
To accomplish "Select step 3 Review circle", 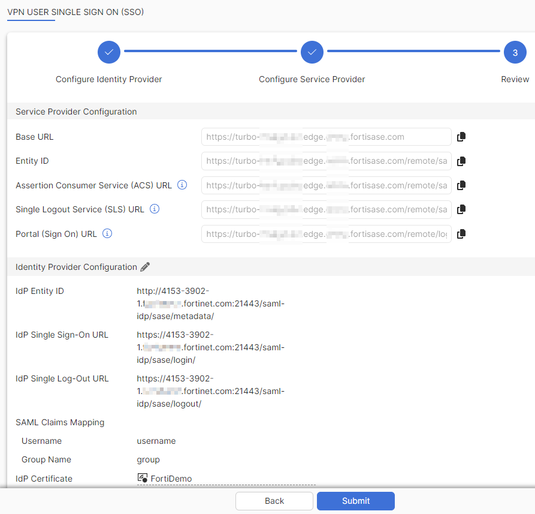I will point(515,52).
